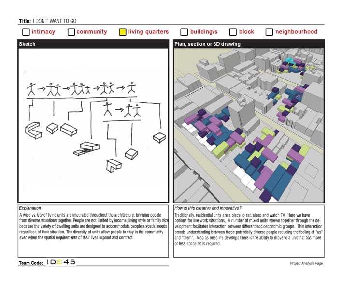Click the small cube right of the U-shaped block
The height and width of the screenshot is (290, 342).
tap(52, 128)
